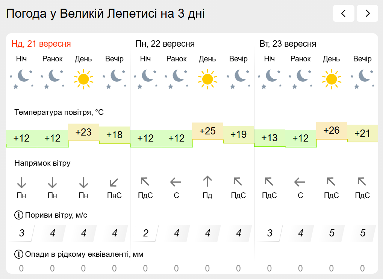383x279 pixels.
Task: Click the moon icon for Tuesday evening
Action: tap(362, 79)
